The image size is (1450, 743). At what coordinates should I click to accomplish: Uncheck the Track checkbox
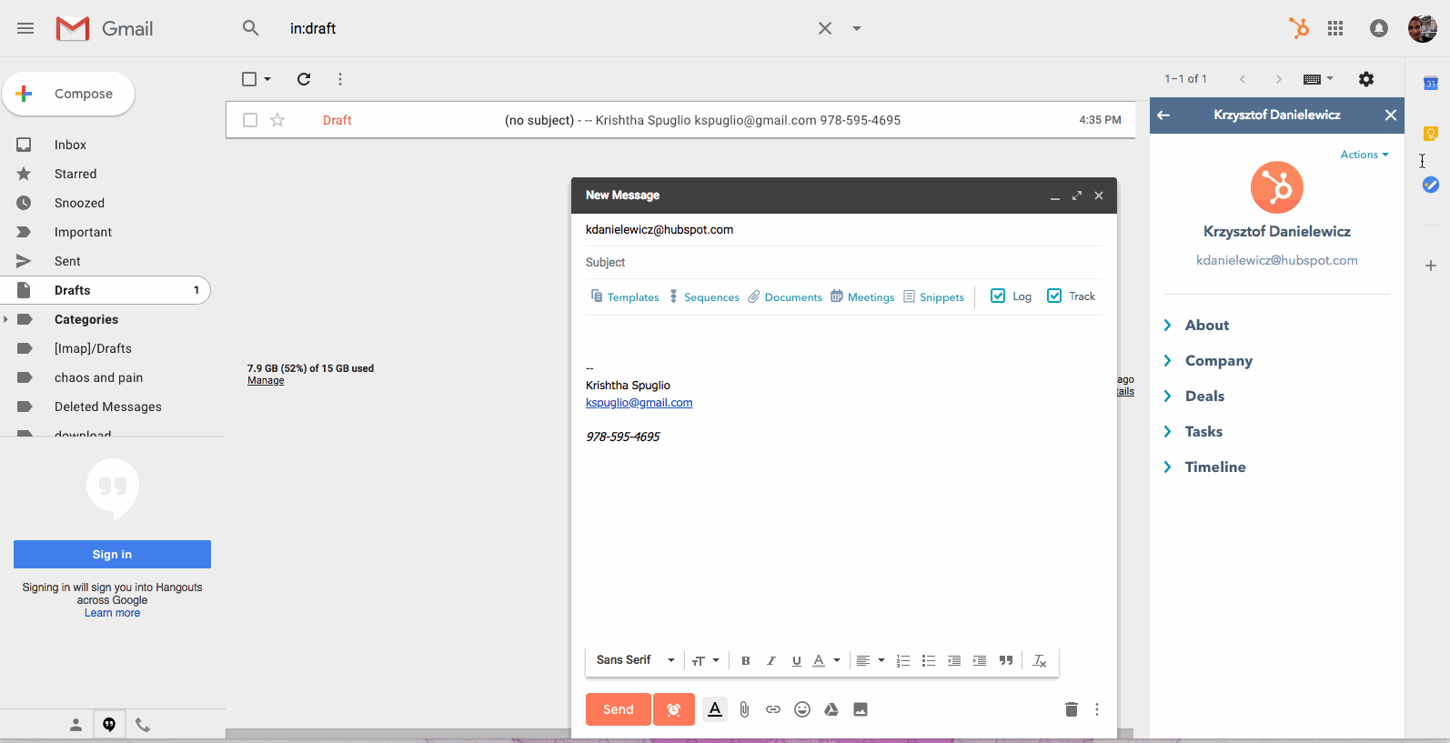tap(1054, 296)
